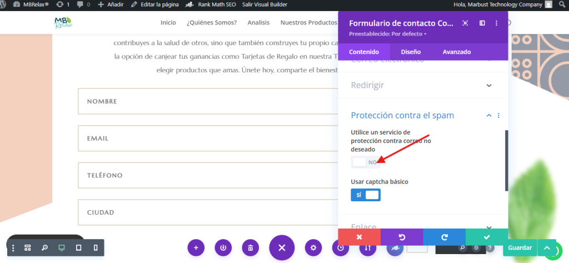Select phone preview mode
This screenshot has width=569, height=263.
coord(96,248)
